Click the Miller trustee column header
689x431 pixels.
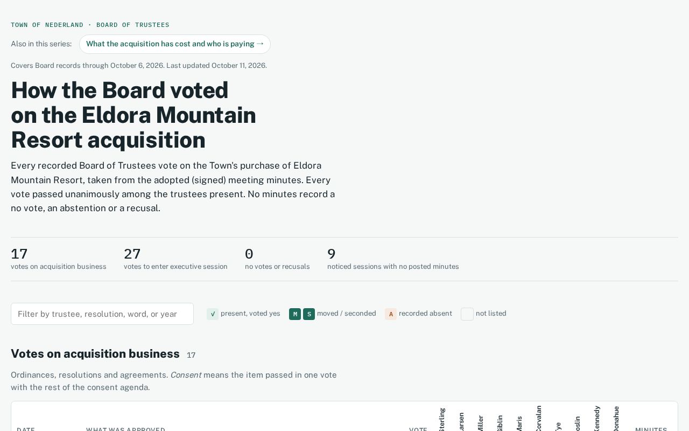[480, 423]
